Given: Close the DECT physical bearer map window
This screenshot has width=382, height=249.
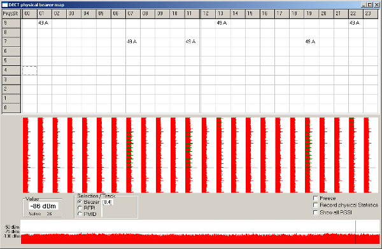Looking at the screenshot, I should click(376, 4).
